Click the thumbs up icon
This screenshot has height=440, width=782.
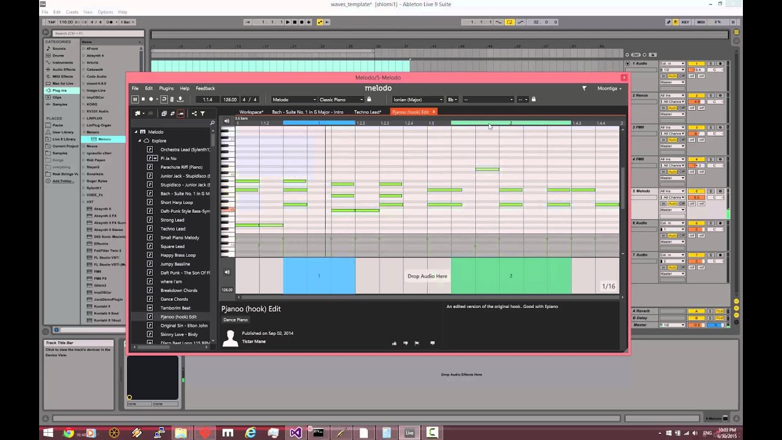tap(394, 343)
